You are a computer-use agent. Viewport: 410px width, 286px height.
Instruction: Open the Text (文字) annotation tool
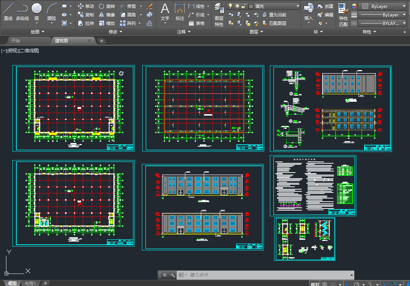tap(165, 12)
